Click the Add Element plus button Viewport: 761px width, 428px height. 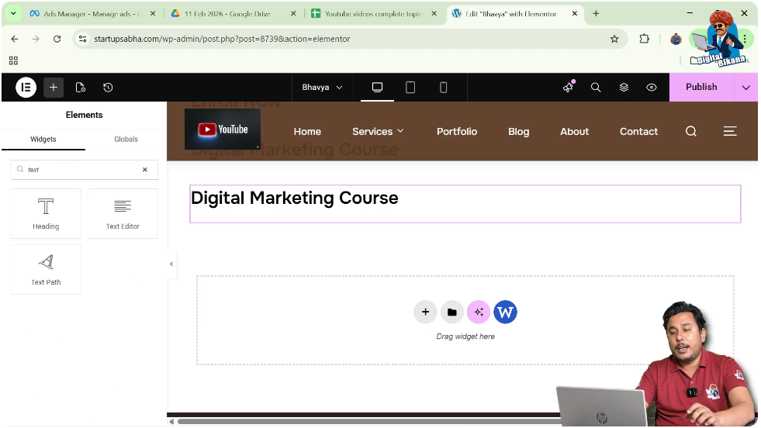click(x=54, y=88)
